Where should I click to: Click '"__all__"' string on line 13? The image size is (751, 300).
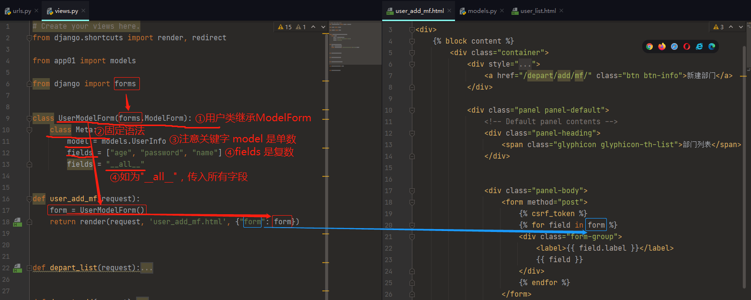click(x=125, y=164)
